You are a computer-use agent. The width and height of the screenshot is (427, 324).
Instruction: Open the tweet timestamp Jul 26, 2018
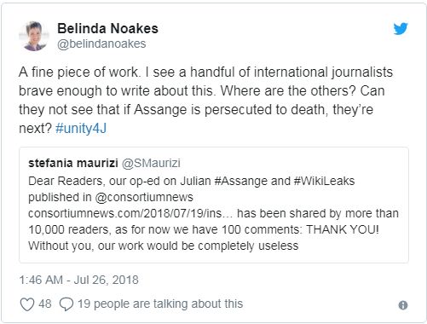coord(78,280)
